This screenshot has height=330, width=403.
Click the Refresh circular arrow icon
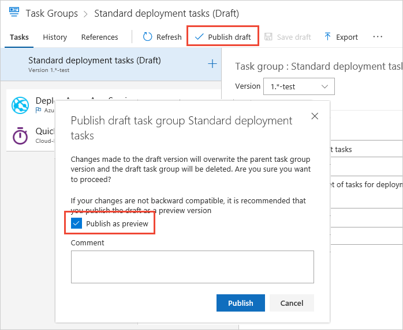point(147,37)
